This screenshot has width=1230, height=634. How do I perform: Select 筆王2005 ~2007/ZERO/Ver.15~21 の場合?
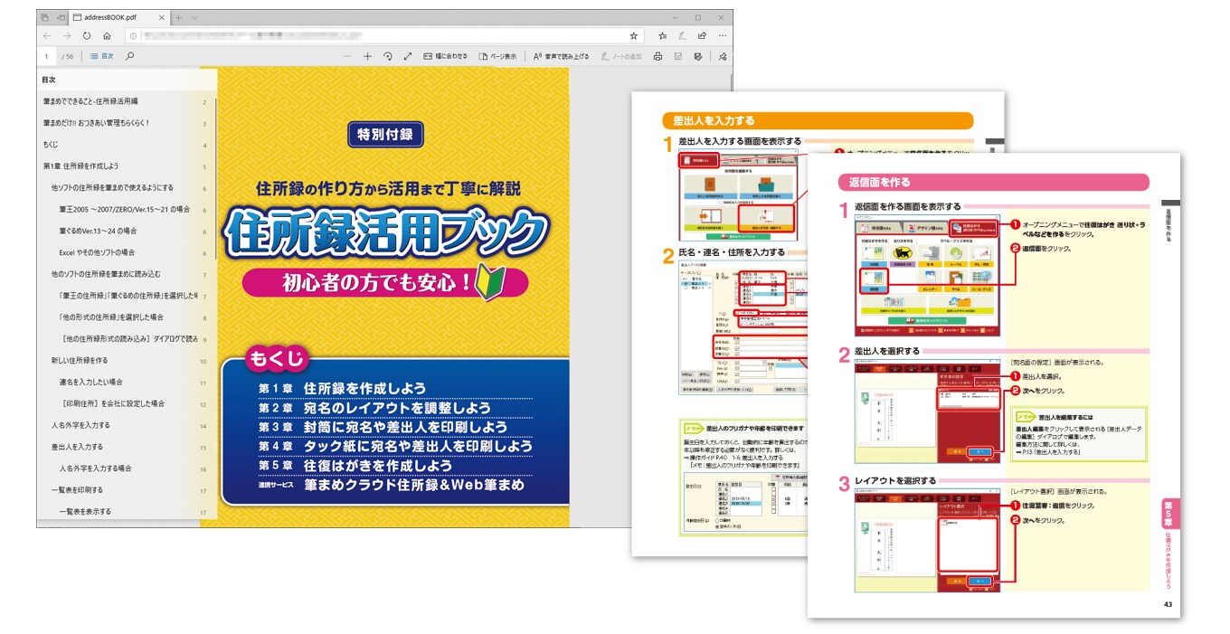pyautogui.click(x=124, y=209)
